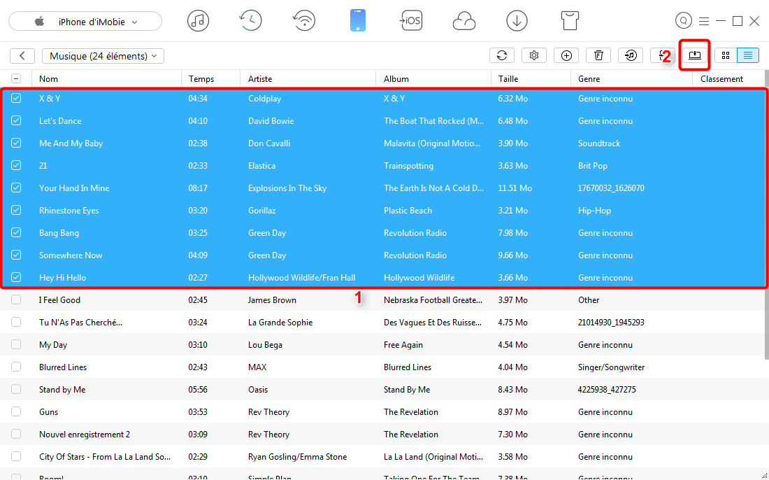
Task: Expand the Musique (24 éléments) dropdown
Action: point(103,56)
